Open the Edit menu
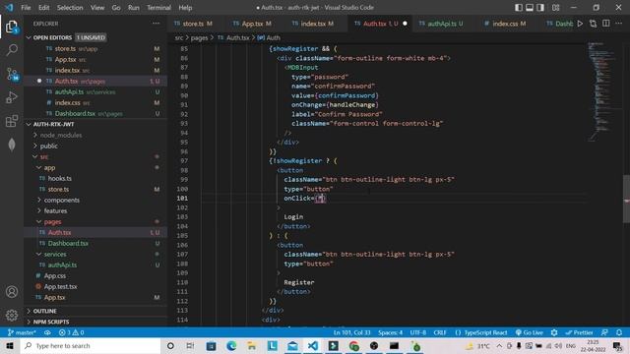 pos(43,8)
